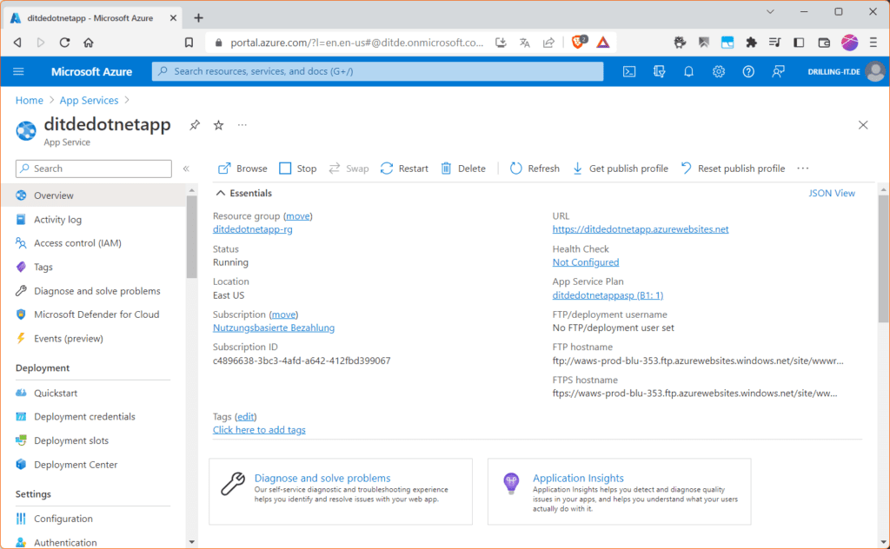Select Overview in the left menu

coord(93,195)
